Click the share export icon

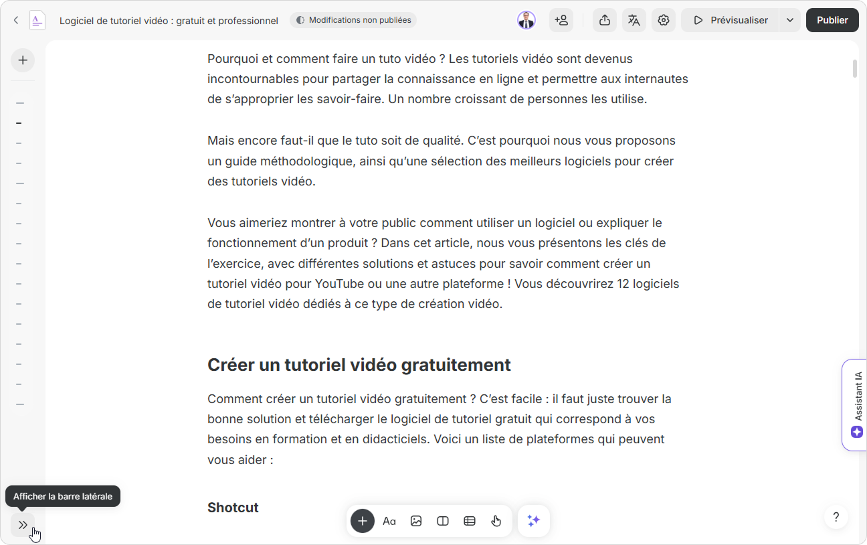pyautogui.click(x=605, y=20)
